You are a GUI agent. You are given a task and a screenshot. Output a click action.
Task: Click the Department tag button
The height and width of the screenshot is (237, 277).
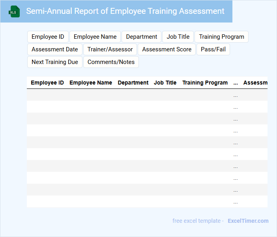tap(141, 37)
